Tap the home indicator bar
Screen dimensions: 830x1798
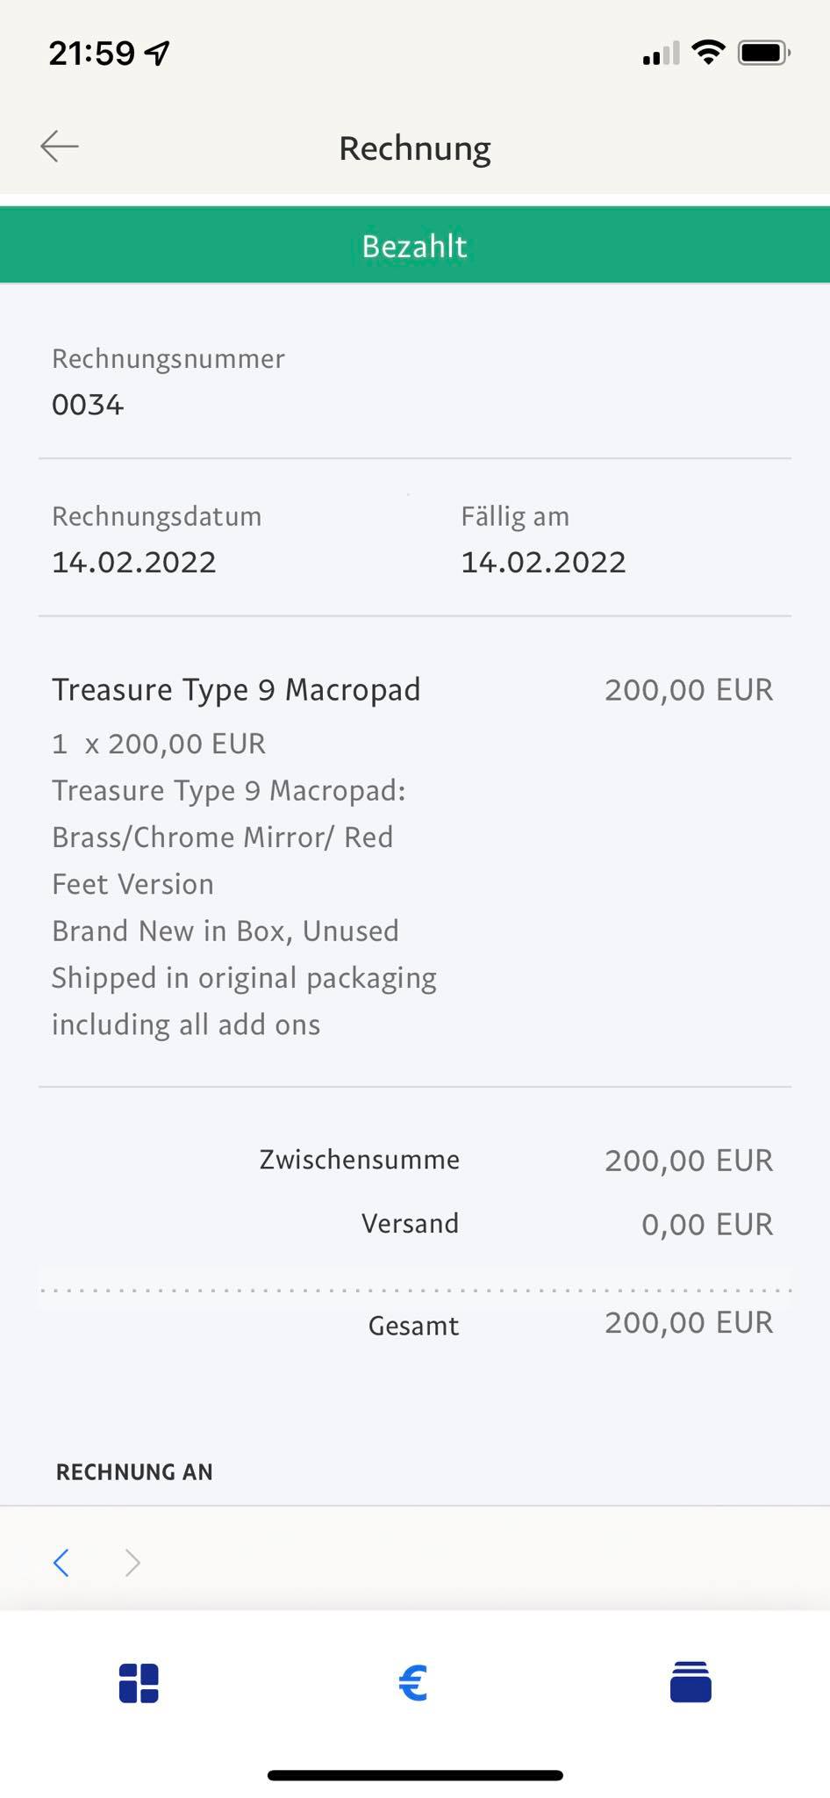pos(415,1775)
